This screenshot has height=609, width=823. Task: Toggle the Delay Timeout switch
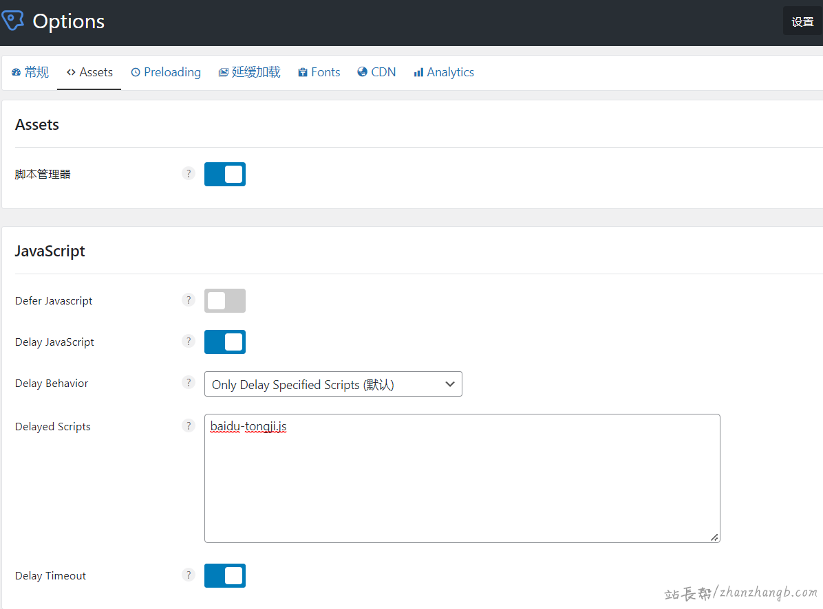click(x=225, y=576)
